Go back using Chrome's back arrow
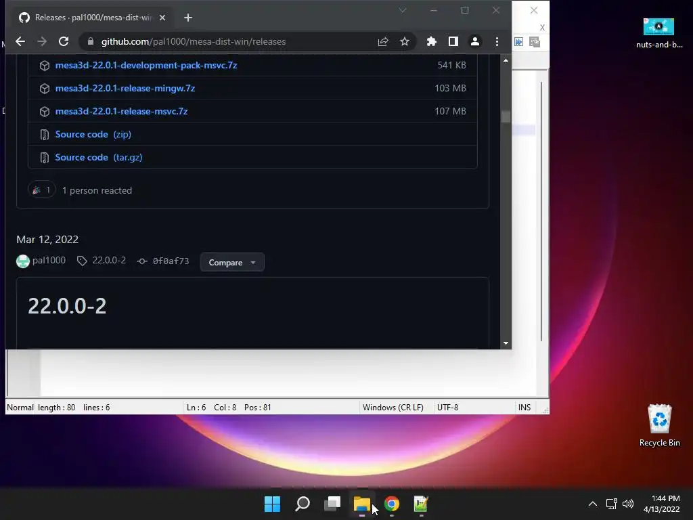 tap(20, 41)
